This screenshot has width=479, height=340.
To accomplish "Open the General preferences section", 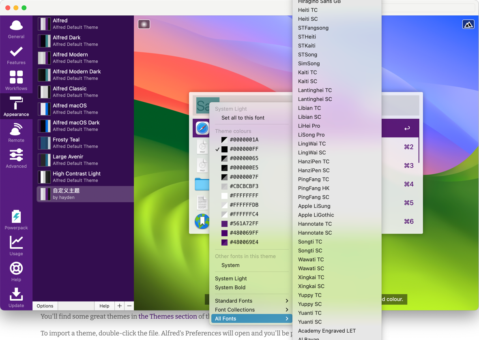I will (16, 29).
